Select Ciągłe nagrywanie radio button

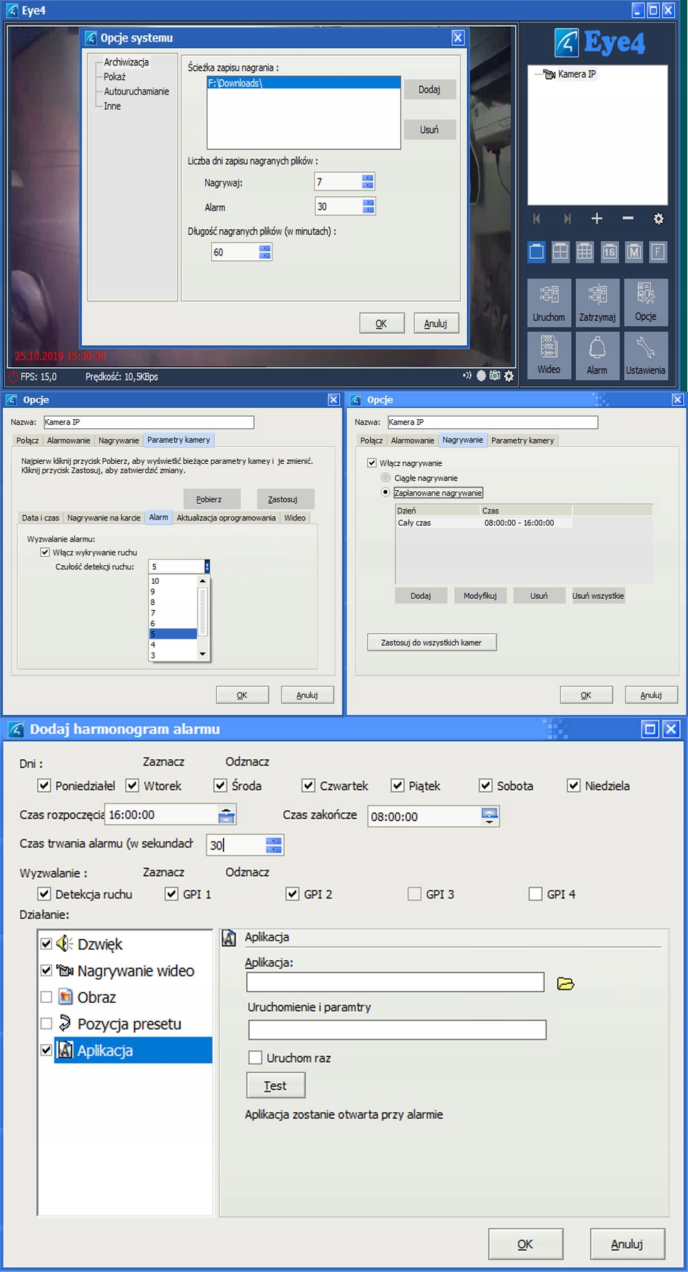point(385,478)
